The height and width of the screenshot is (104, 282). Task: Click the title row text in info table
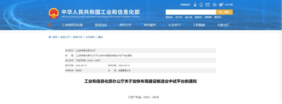click(x=104, y=56)
